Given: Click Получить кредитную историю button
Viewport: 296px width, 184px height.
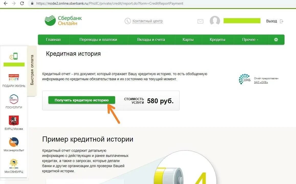Looking at the screenshot, I should [82, 100].
